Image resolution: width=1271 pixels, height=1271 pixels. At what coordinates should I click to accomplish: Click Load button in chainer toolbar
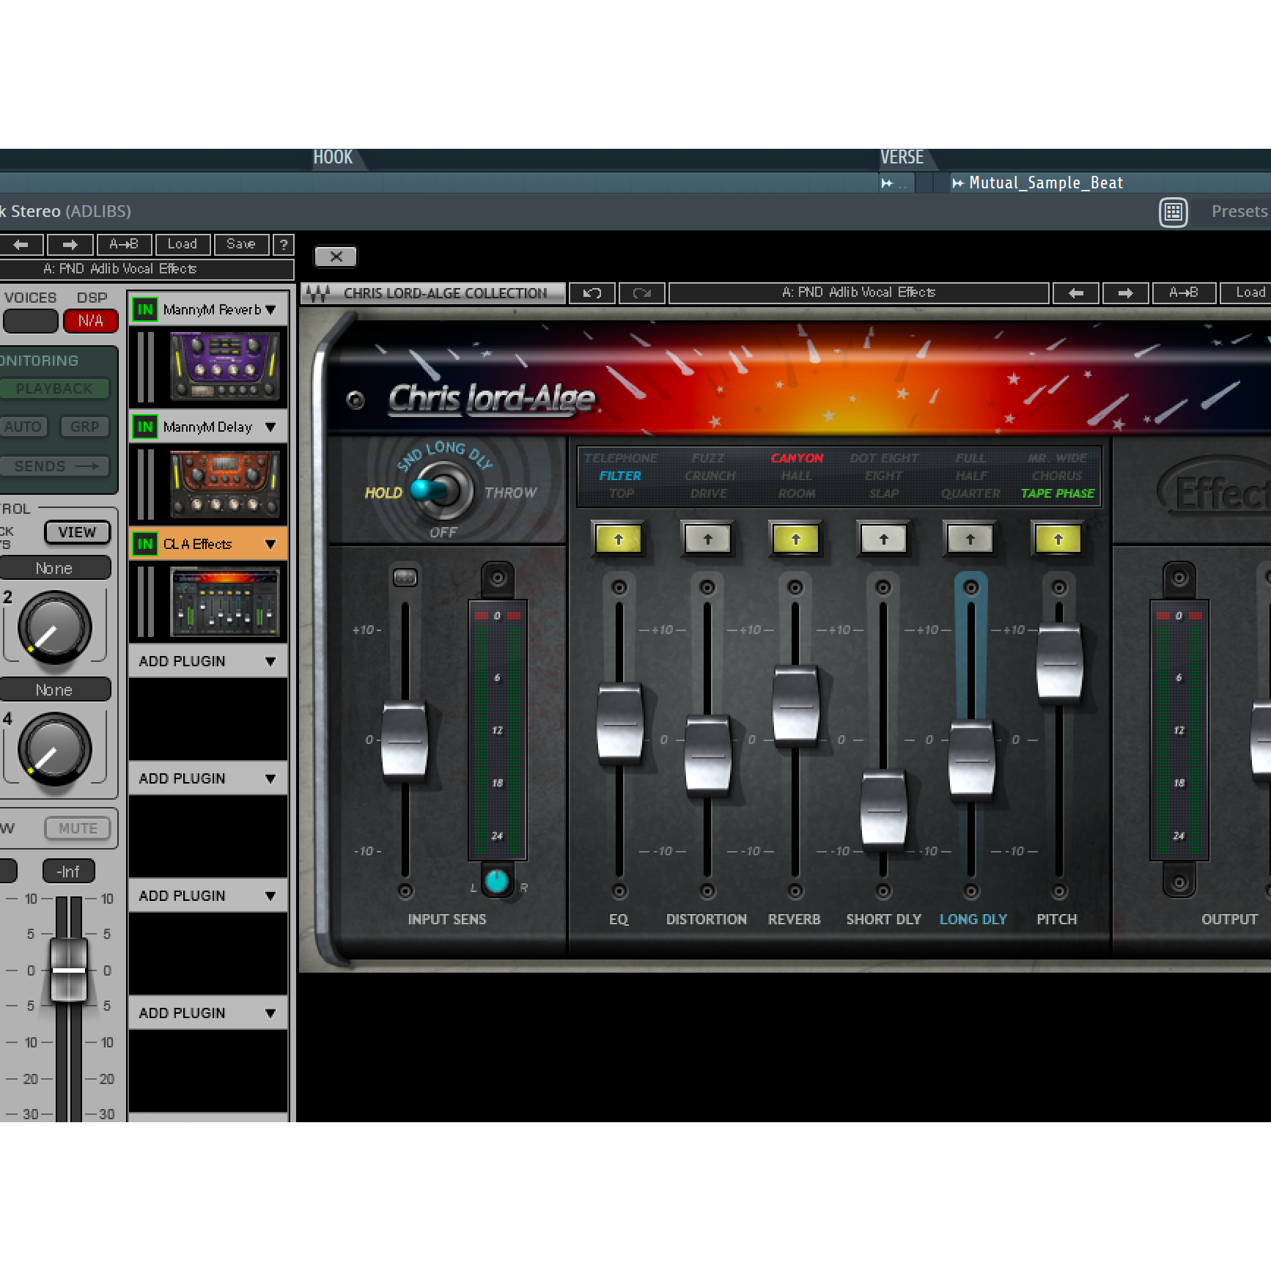coord(183,244)
